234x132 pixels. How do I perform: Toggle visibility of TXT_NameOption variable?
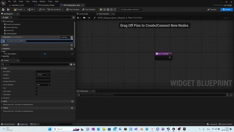click(x=72, y=54)
